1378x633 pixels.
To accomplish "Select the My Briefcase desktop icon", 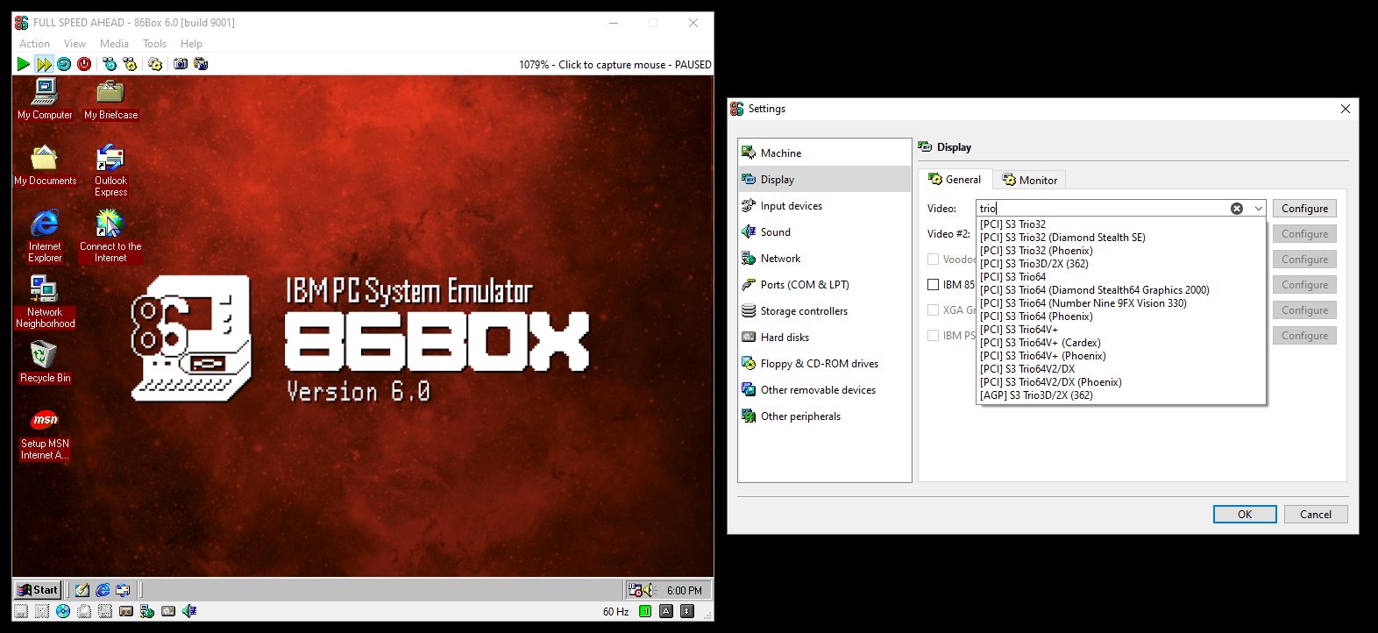I will point(110,99).
